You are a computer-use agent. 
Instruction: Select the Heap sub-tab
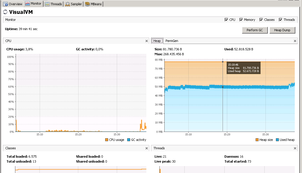[157, 41]
